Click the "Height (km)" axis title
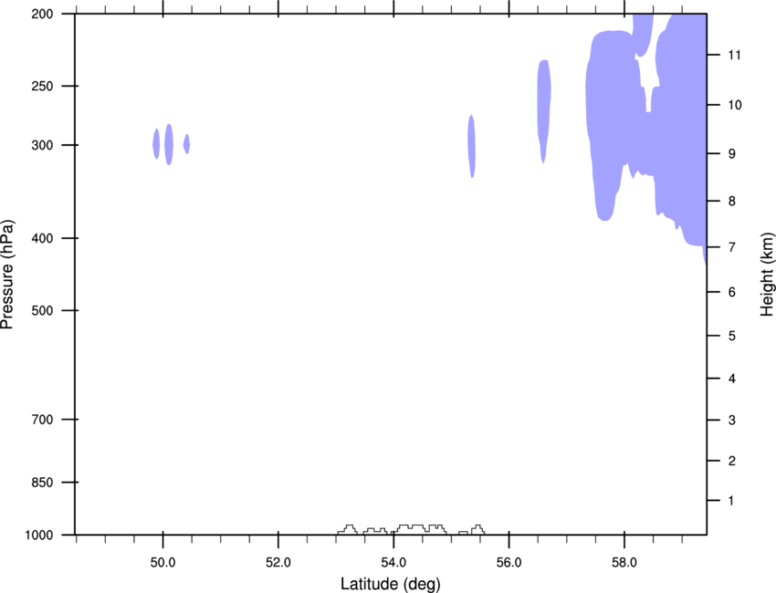 pos(767,275)
